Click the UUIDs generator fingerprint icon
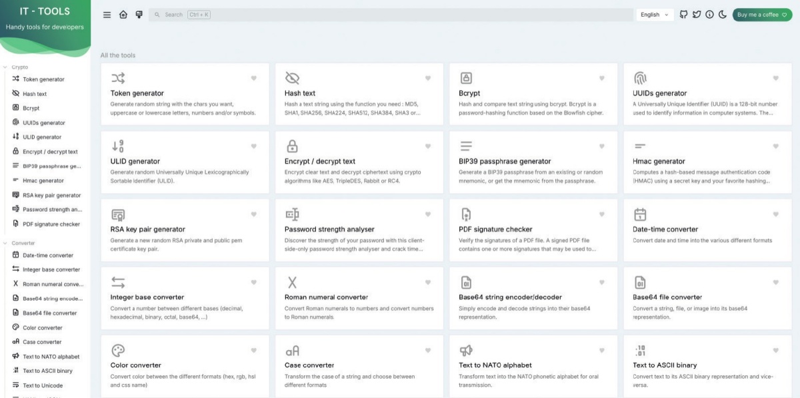The height and width of the screenshot is (398, 800). pos(640,78)
